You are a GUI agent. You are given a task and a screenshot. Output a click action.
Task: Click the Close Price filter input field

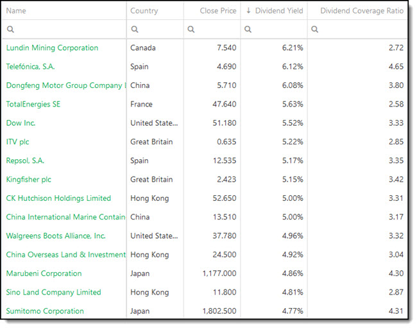pos(212,30)
